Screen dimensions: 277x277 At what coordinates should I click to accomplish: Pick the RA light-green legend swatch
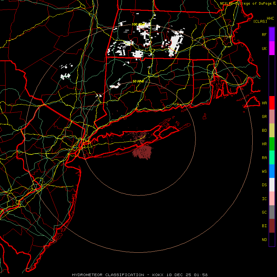[x=272, y=158]
